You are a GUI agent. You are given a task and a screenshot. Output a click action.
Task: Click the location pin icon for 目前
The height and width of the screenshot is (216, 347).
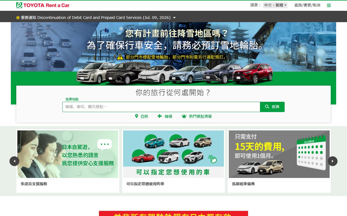coord(137,116)
